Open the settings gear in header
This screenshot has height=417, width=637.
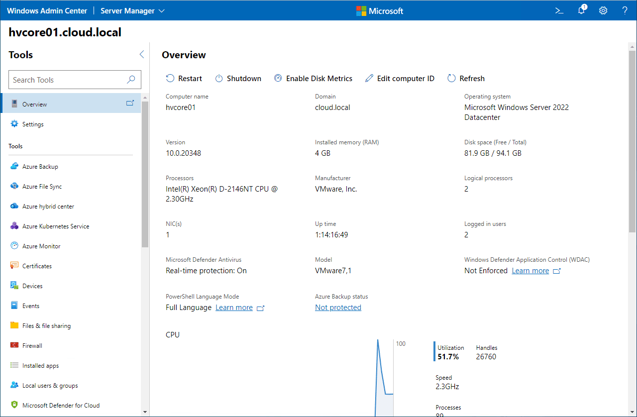pyautogui.click(x=603, y=10)
